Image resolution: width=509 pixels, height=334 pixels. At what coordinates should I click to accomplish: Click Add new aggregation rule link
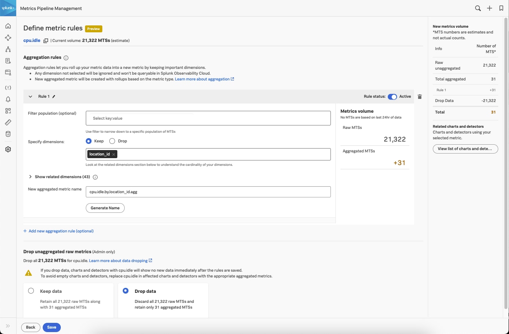tap(58, 231)
